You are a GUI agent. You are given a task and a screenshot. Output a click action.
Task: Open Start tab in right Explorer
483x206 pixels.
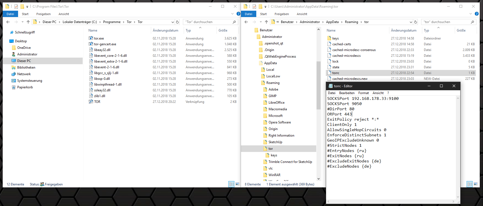pyautogui.click(x=263, y=14)
